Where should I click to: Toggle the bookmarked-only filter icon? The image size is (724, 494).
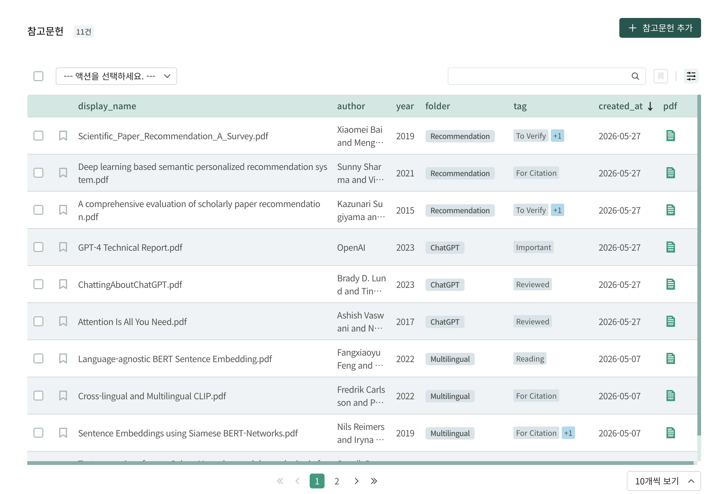coord(661,76)
